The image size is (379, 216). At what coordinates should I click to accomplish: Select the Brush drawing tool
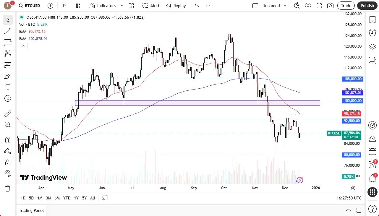coord(8,76)
